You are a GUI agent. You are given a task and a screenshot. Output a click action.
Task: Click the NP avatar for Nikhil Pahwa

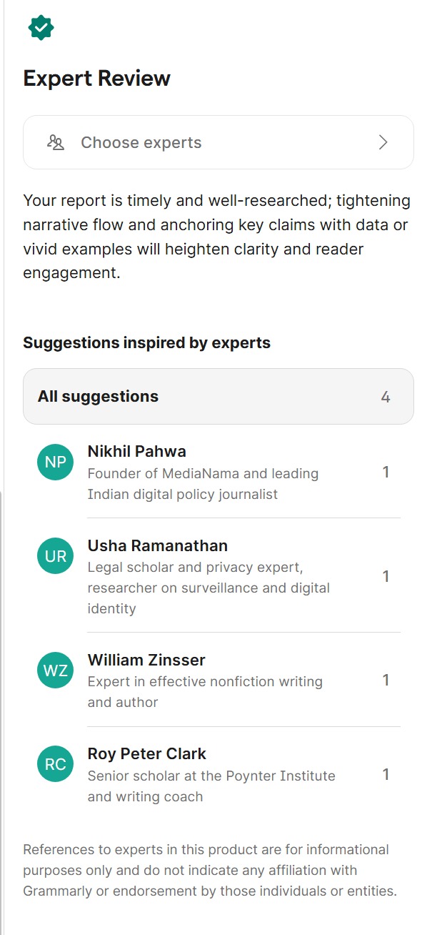pyautogui.click(x=55, y=462)
